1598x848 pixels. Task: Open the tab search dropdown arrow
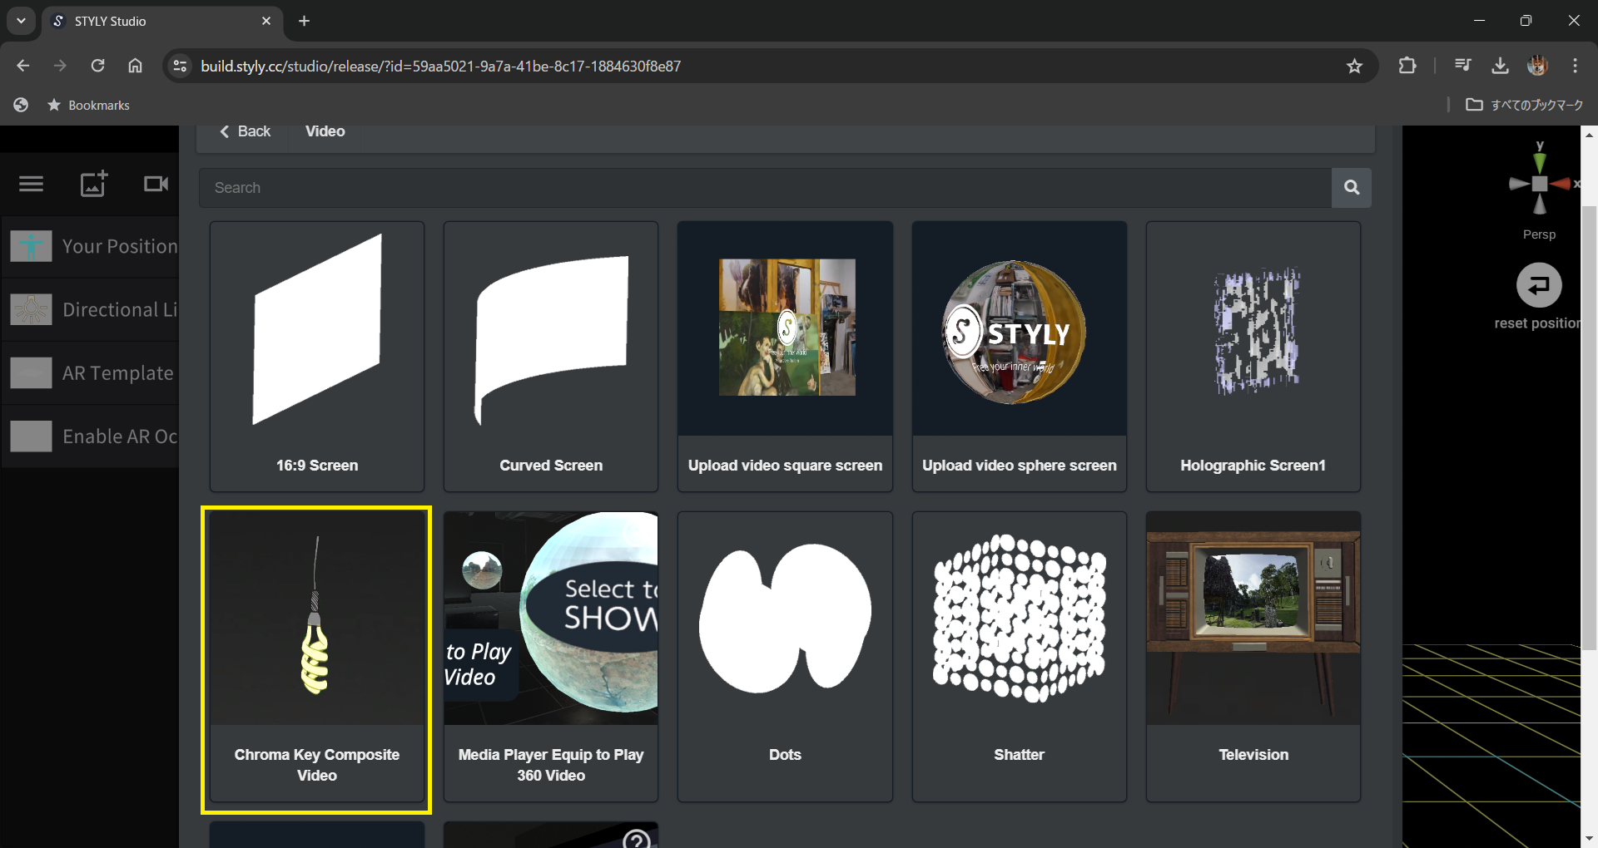(x=21, y=21)
